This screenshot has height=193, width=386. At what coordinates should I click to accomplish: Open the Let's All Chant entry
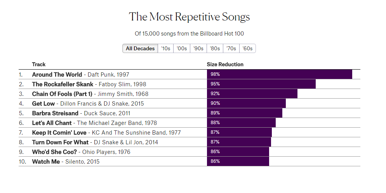coord(52,123)
